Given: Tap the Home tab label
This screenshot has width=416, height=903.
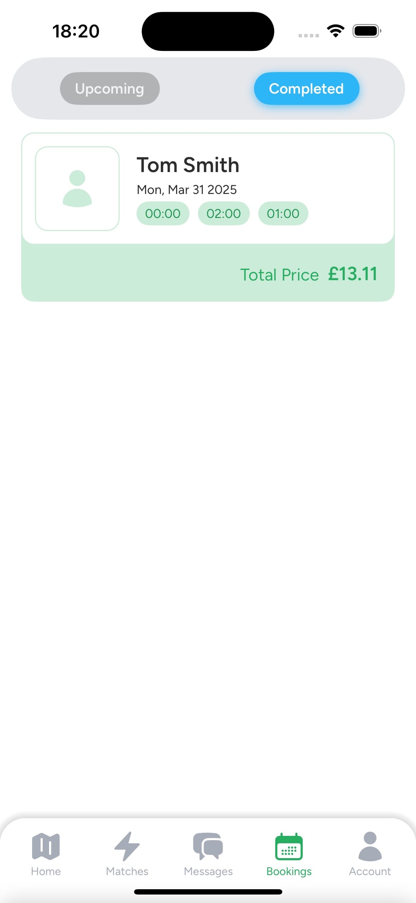Looking at the screenshot, I should (46, 871).
